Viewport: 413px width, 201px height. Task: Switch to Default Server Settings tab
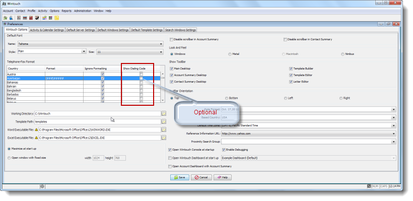tap(81, 30)
